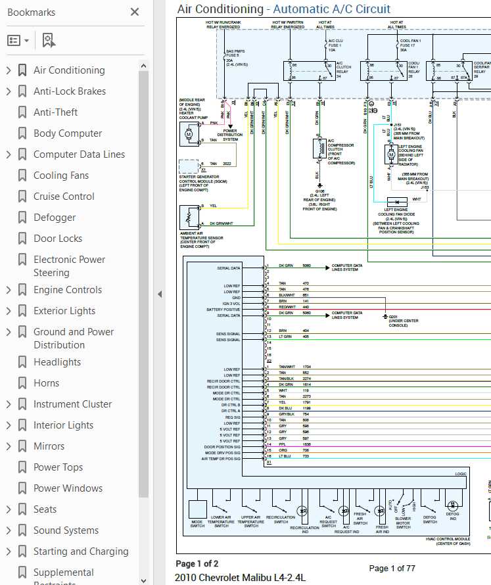Click the Cruise Control bookmark icon
This screenshot has height=585, width=491.
(x=22, y=197)
